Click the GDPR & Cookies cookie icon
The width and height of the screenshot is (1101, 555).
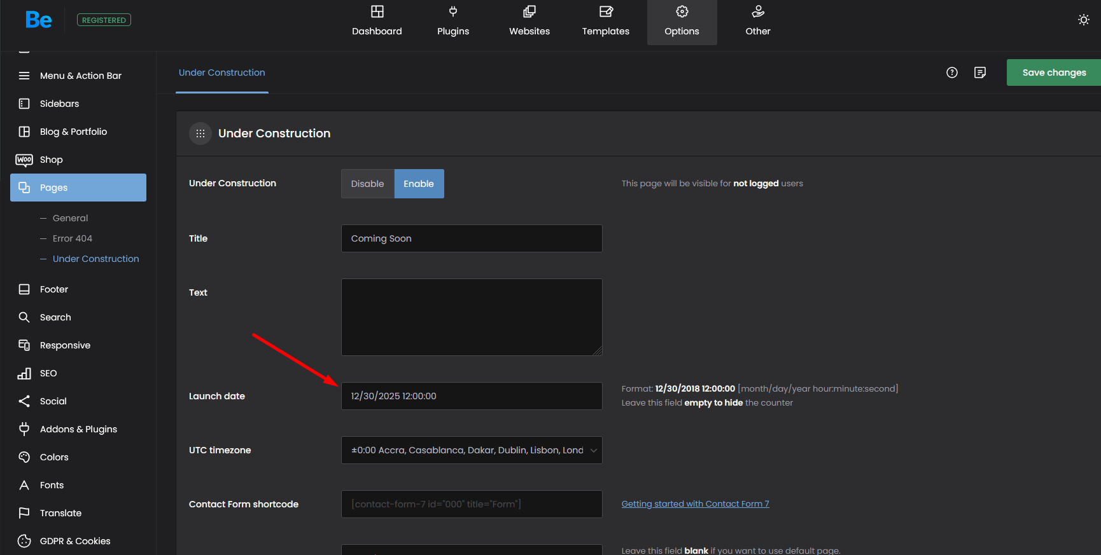(24, 541)
